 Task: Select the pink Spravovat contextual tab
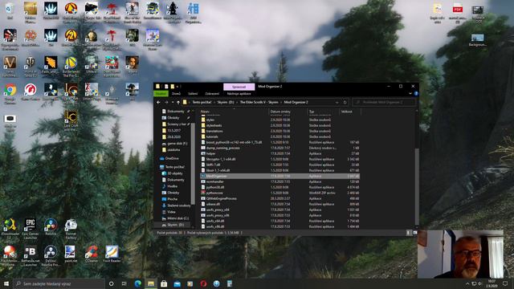(x=239, y=87)
